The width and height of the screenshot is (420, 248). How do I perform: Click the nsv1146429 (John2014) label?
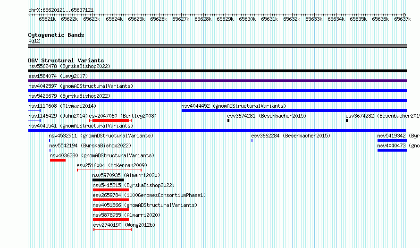coord(58,116)
